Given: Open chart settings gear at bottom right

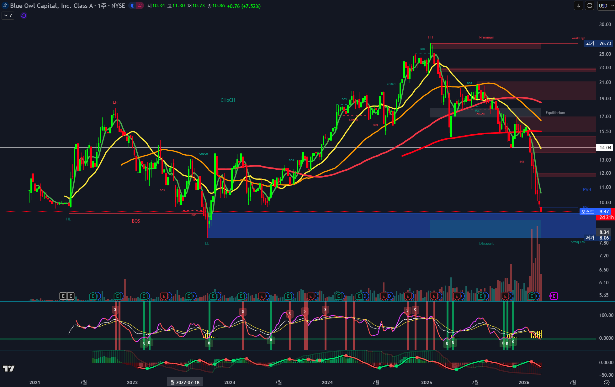Looking at the screenshot, I should pyautogui.click(x=607, y=382).
